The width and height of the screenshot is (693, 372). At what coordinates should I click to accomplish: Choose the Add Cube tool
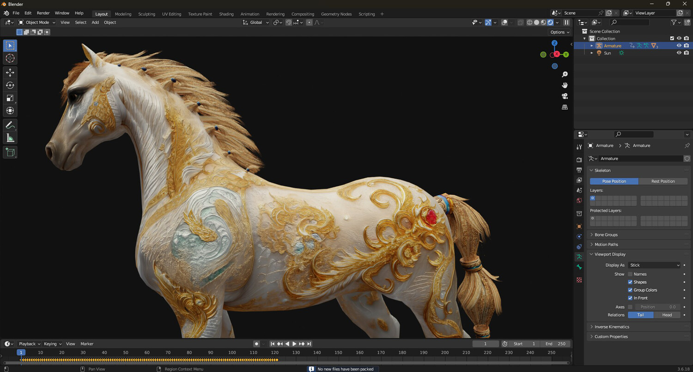coord(10,152)
